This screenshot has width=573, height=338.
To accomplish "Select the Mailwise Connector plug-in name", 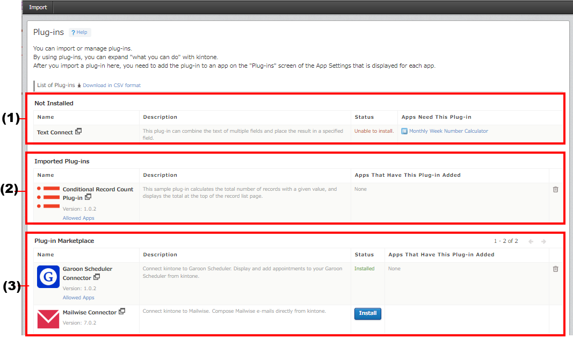I will click(90, 312).
